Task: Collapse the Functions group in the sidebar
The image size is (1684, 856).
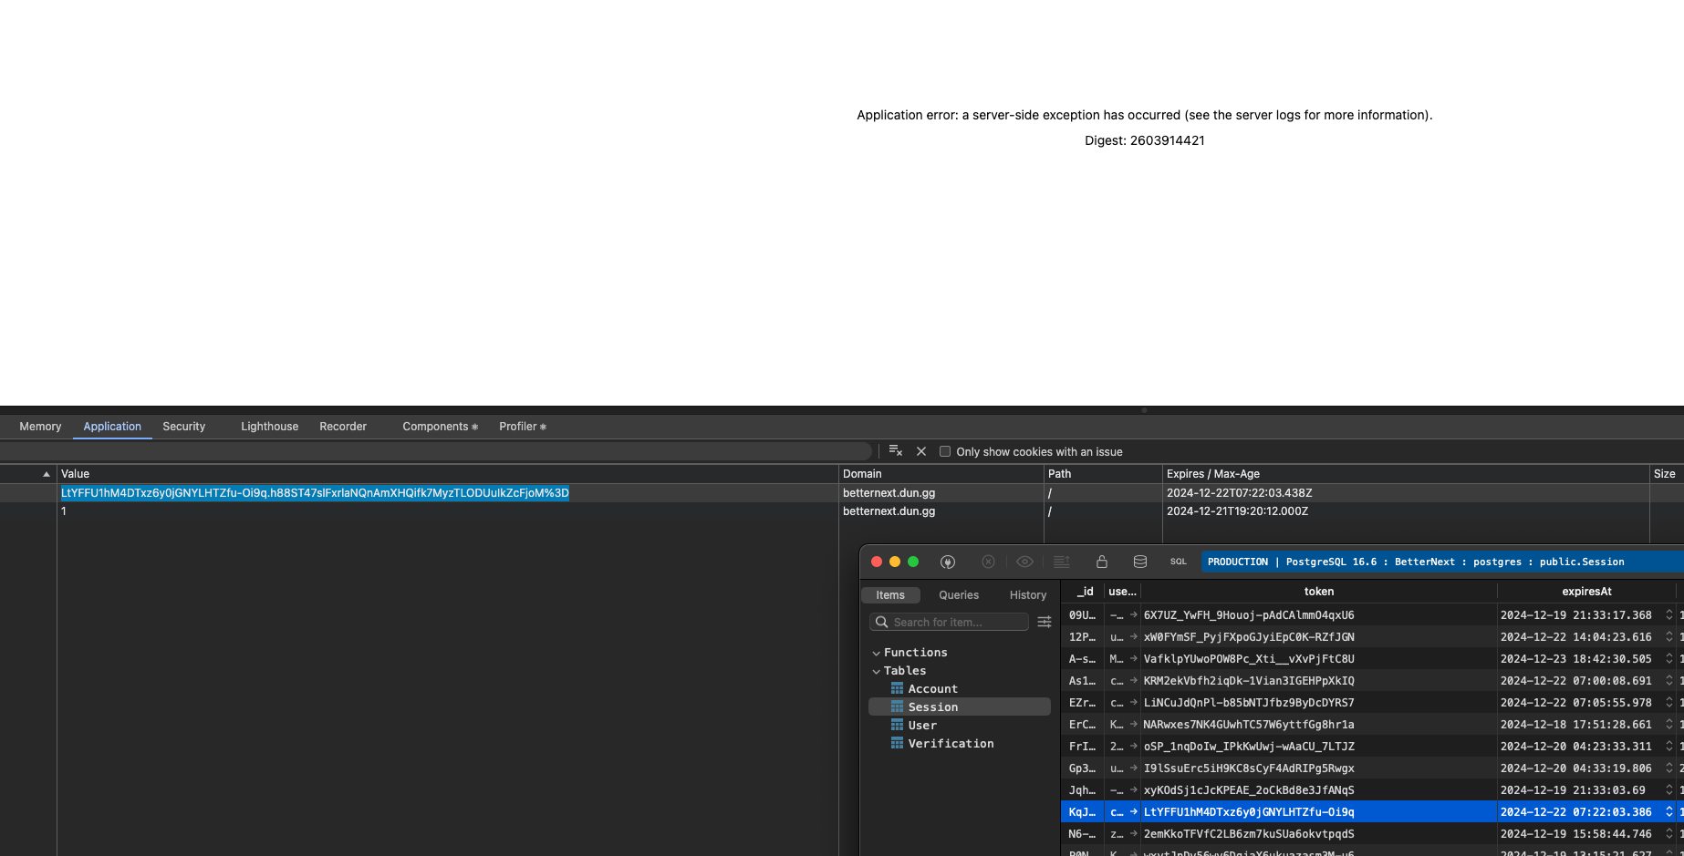Action: pos(876,653)
